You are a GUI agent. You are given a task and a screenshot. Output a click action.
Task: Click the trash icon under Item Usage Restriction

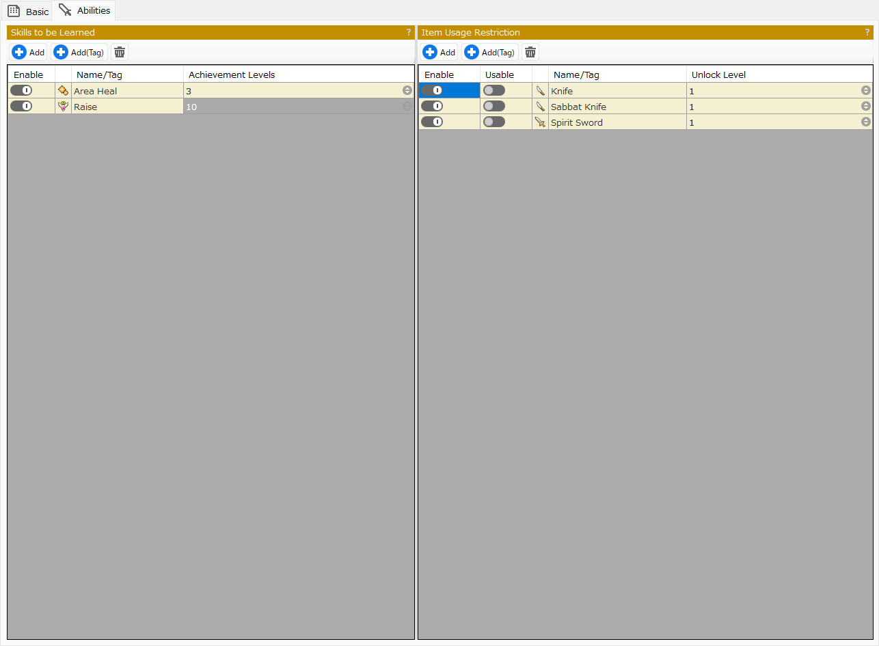(530, 53)
